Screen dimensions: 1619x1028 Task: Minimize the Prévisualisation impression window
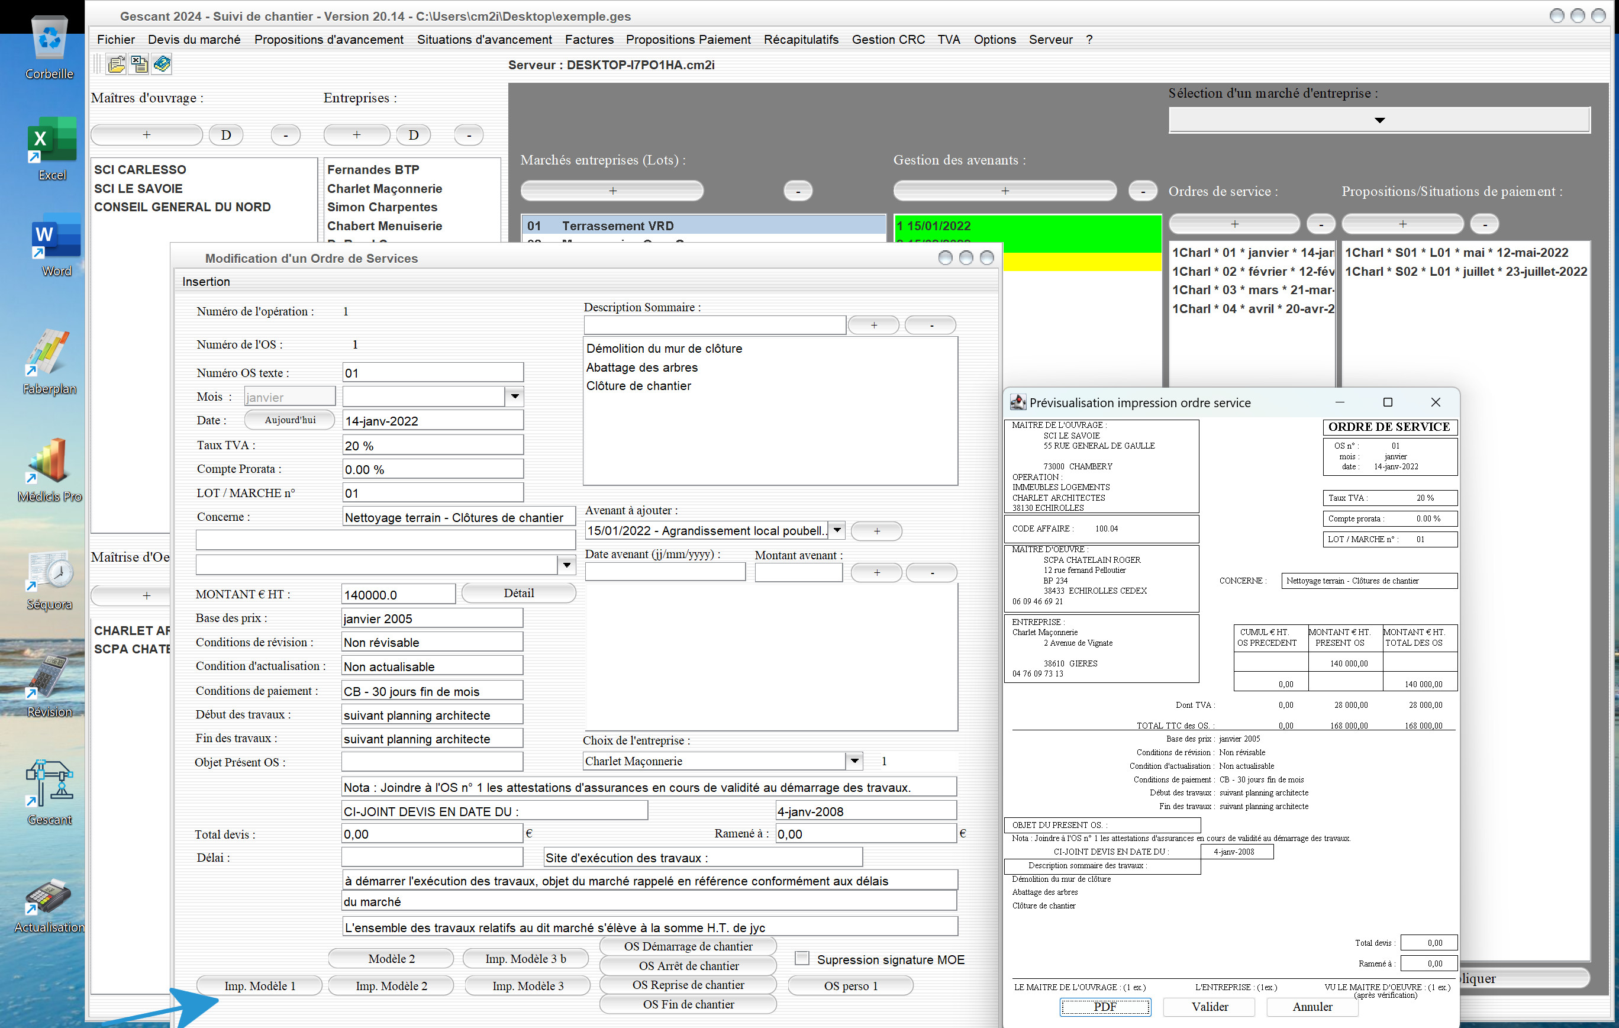tap(1339, 402)
